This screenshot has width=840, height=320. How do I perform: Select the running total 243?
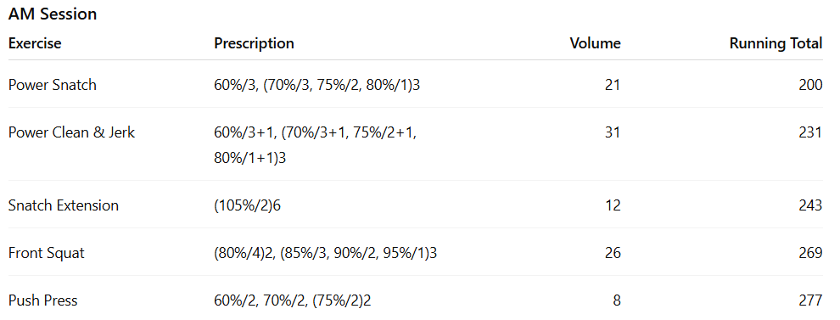(810, 205)
